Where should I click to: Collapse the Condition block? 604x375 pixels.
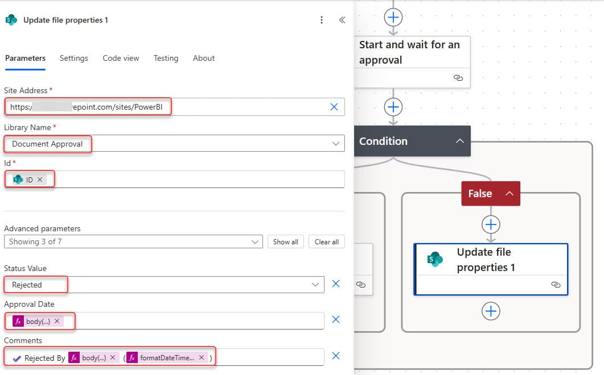[459, 141]
